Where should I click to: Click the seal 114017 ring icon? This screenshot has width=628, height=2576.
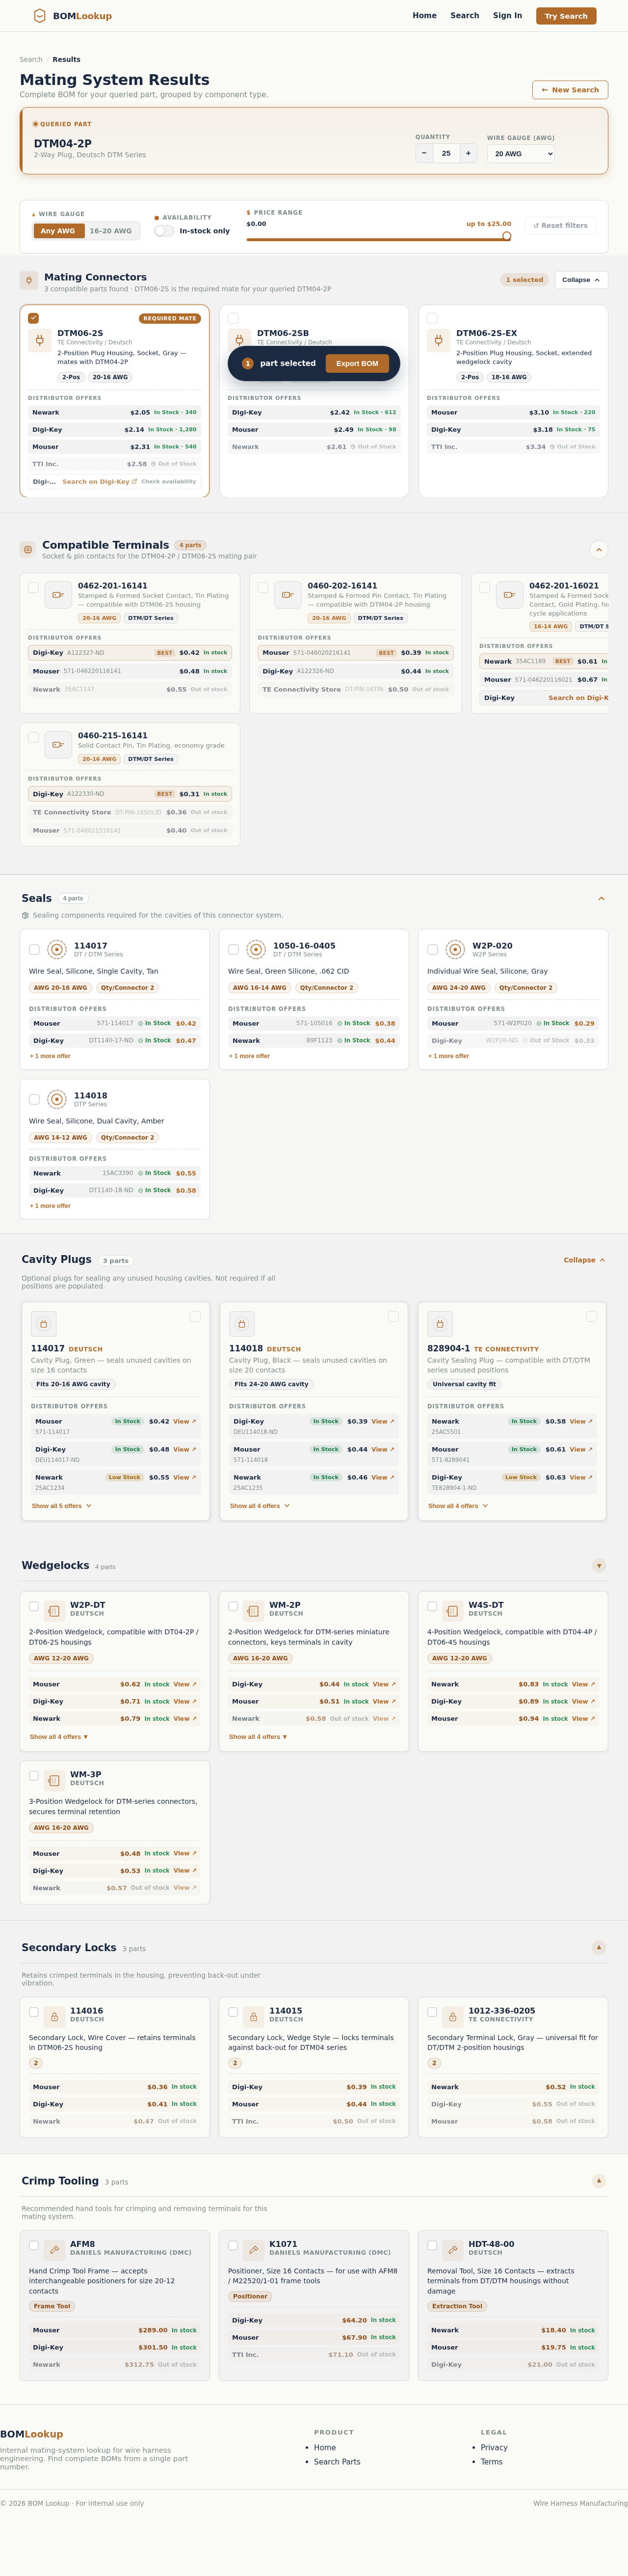pyautogui.click(x=57, y=949)
